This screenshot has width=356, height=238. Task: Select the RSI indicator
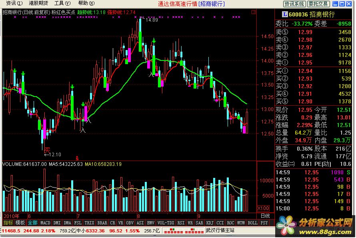(x=181, y=223)
